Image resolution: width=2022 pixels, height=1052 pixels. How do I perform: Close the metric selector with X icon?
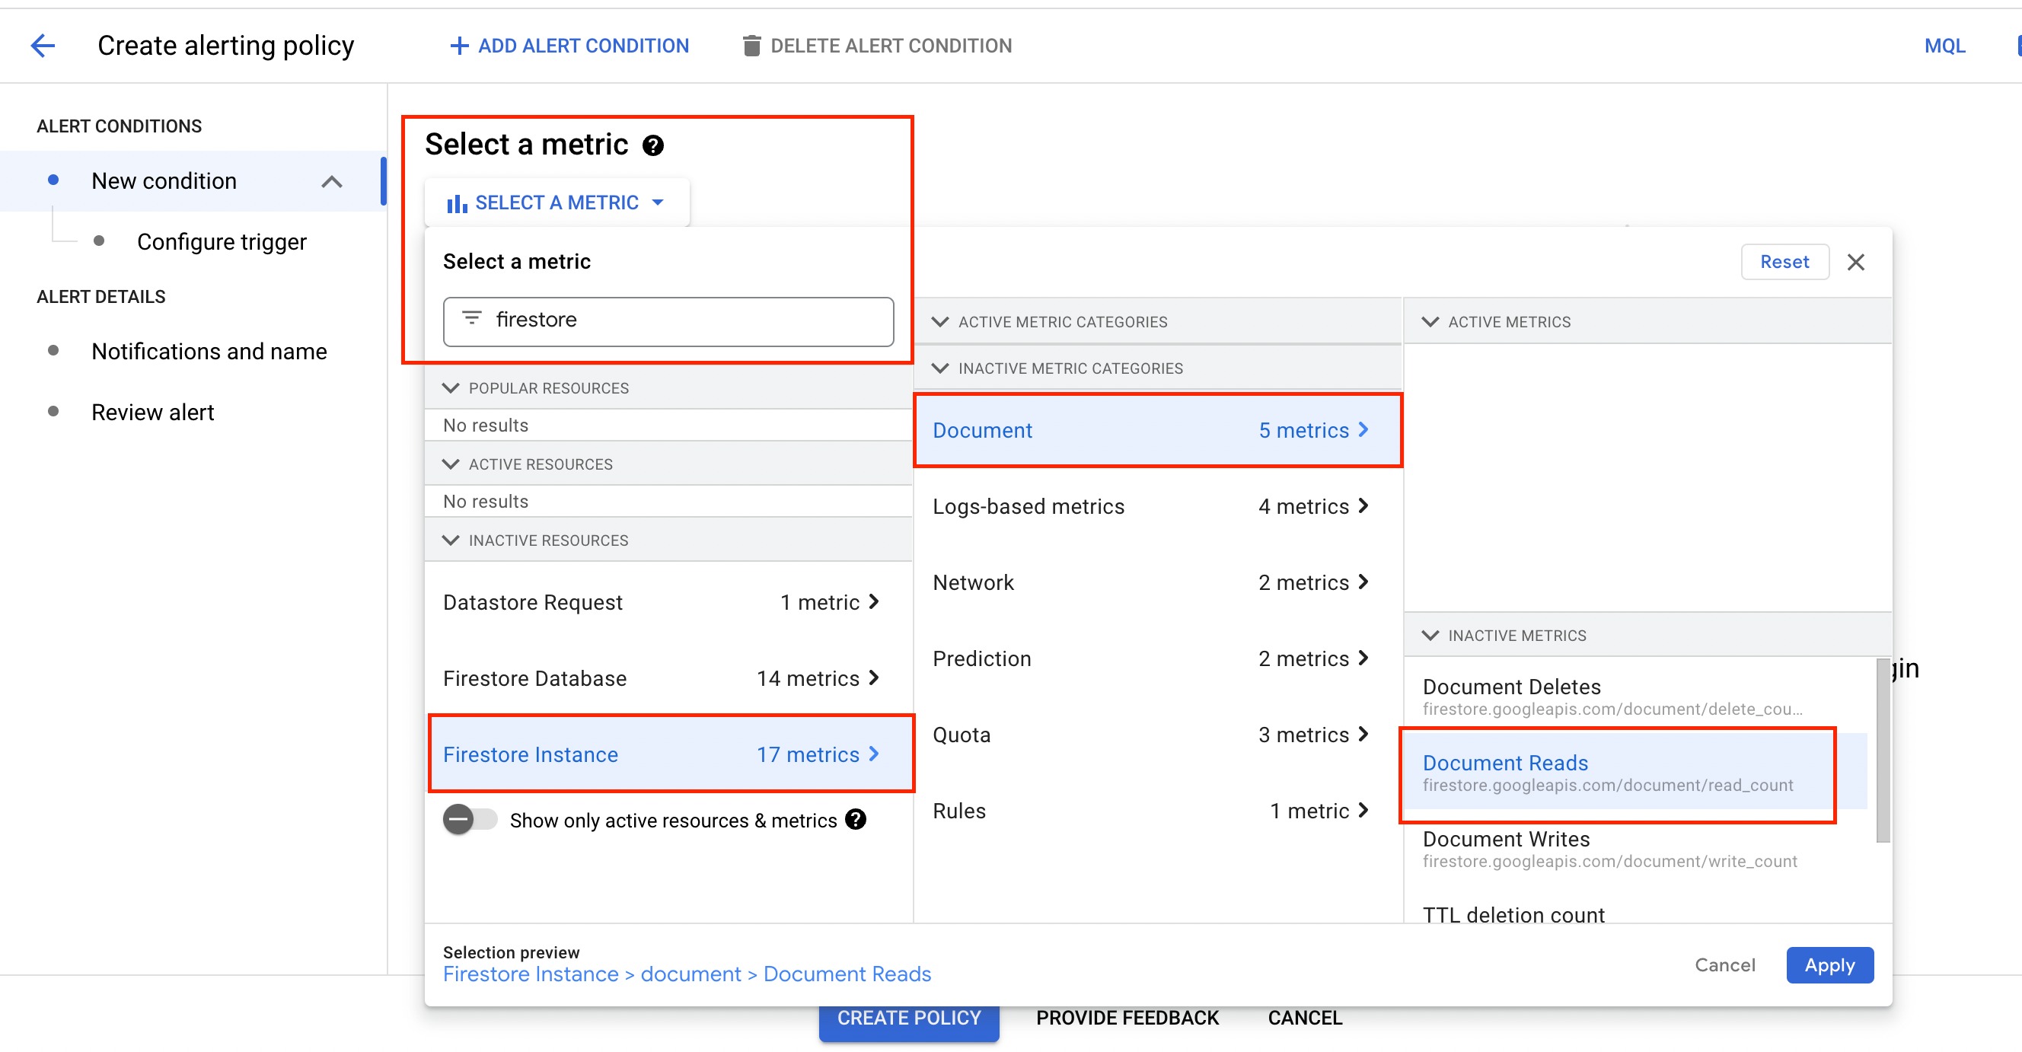[x=1855, y=262]
